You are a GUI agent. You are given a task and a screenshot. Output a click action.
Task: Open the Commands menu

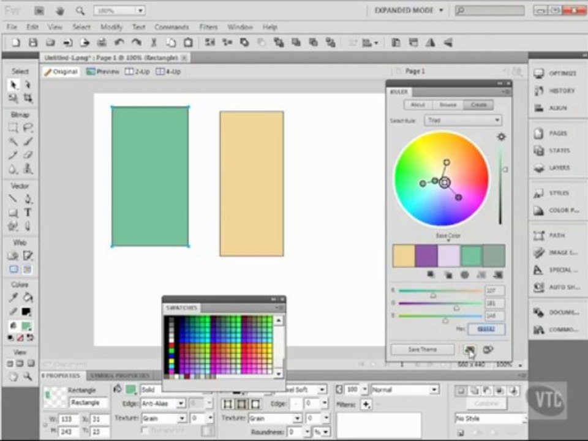tap(171, 27)
